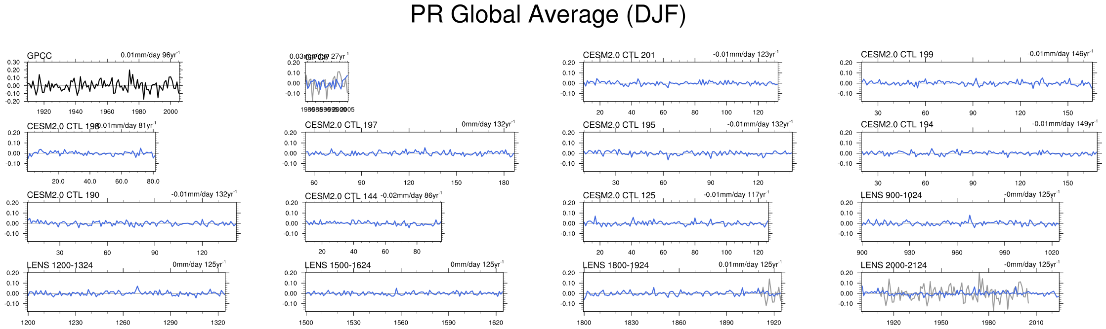This screenshot has width=1106, height=329.
Task: Click the LENS 1800-1924 title
Action: coord(616,265)
